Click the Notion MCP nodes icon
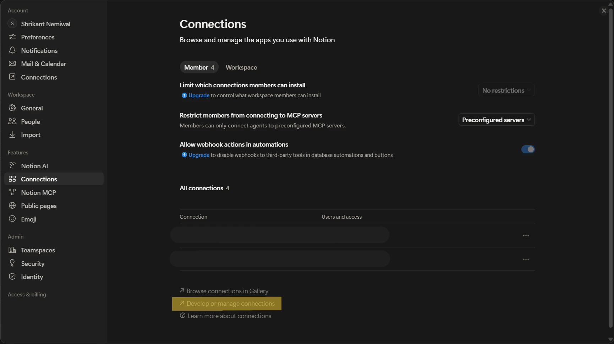614x344 pixels. click(12, 192)
